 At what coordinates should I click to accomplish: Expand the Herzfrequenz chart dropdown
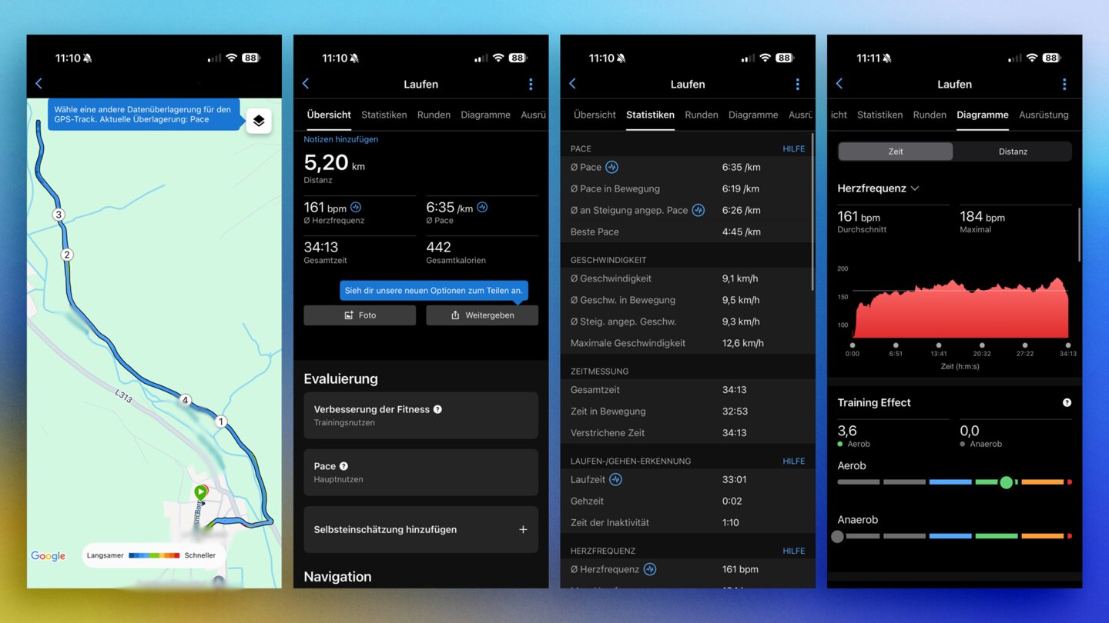pos(915,188)
